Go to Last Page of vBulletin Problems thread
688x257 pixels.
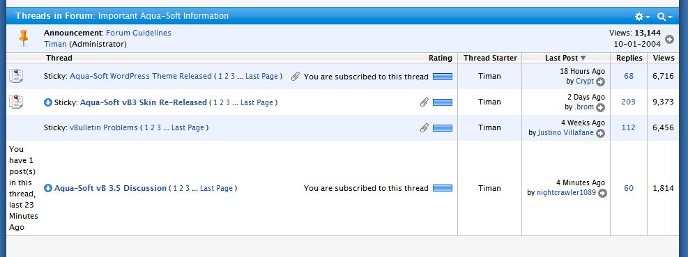point(188,127)
